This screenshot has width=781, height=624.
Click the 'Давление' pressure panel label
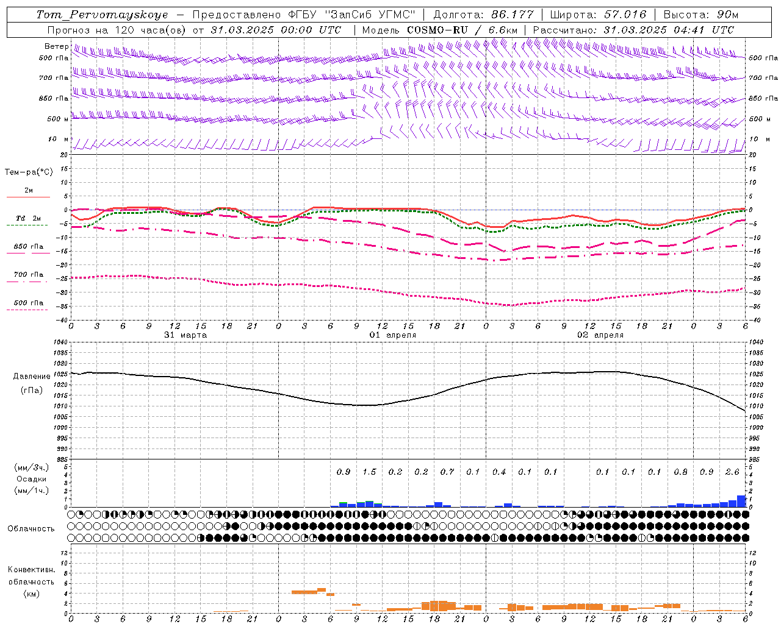tap(32, 377)
